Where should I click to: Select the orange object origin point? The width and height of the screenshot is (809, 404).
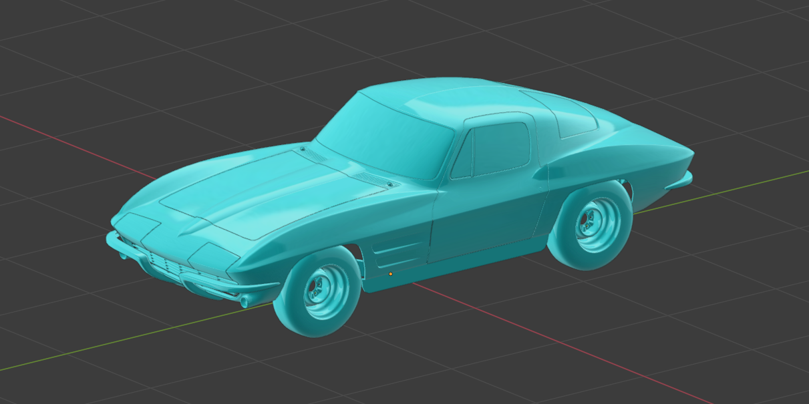[391, 274]
